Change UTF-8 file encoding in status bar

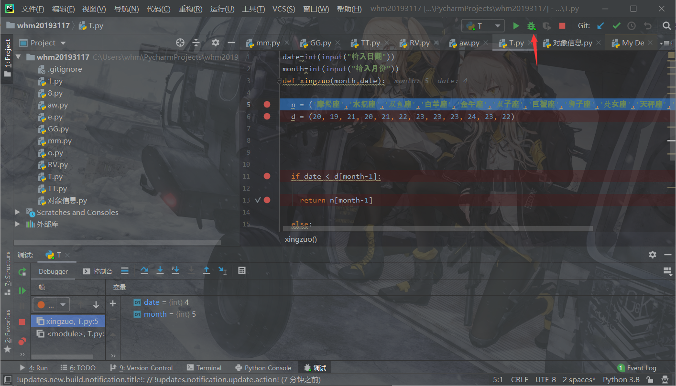pos(545,380)
